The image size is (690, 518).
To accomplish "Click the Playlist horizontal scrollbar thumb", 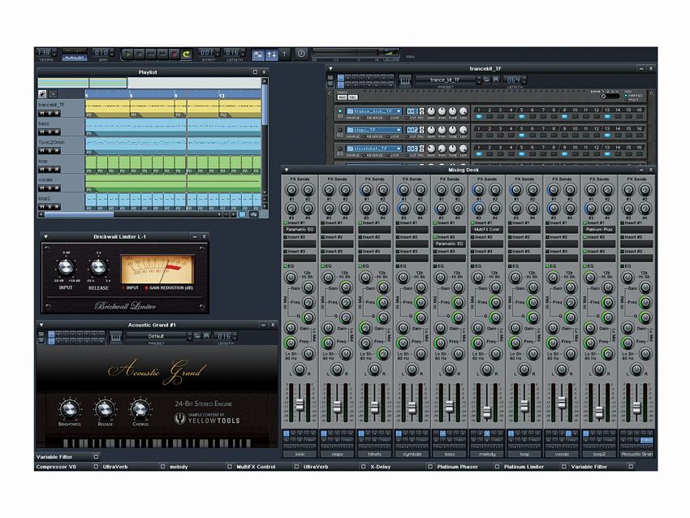I will 80,214.
